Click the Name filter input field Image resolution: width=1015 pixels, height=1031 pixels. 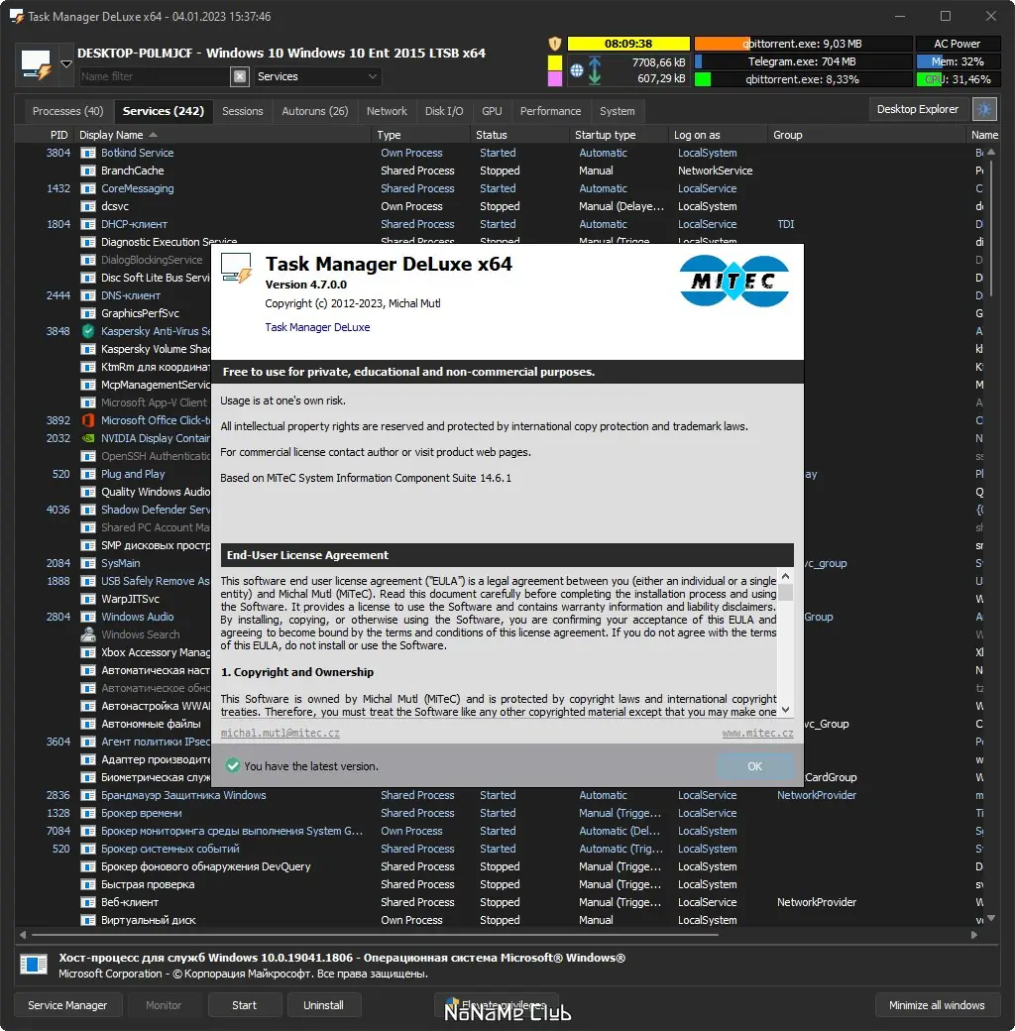[154, 76]
